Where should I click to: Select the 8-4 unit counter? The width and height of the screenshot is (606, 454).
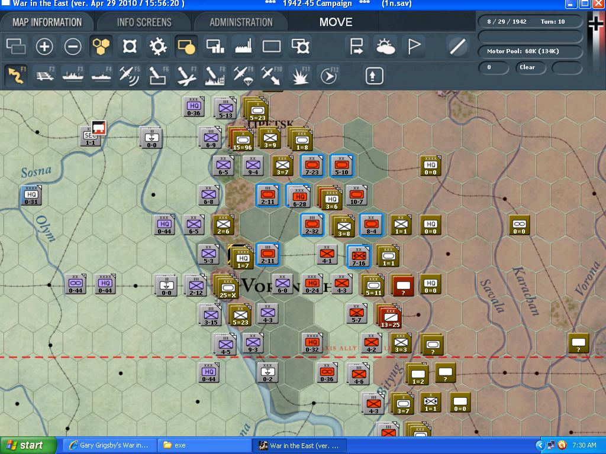[371, 225]
